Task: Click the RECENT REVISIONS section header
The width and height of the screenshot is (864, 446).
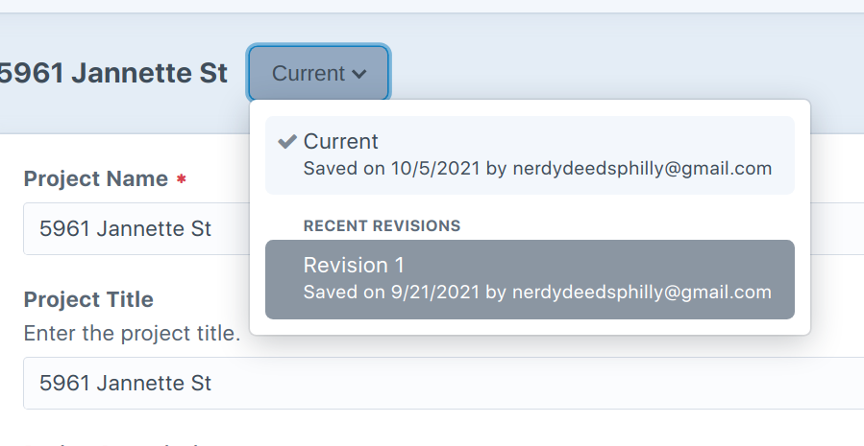Action: pos(382,226)
